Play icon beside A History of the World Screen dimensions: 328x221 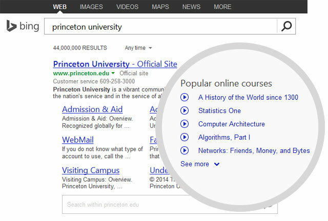184,97
